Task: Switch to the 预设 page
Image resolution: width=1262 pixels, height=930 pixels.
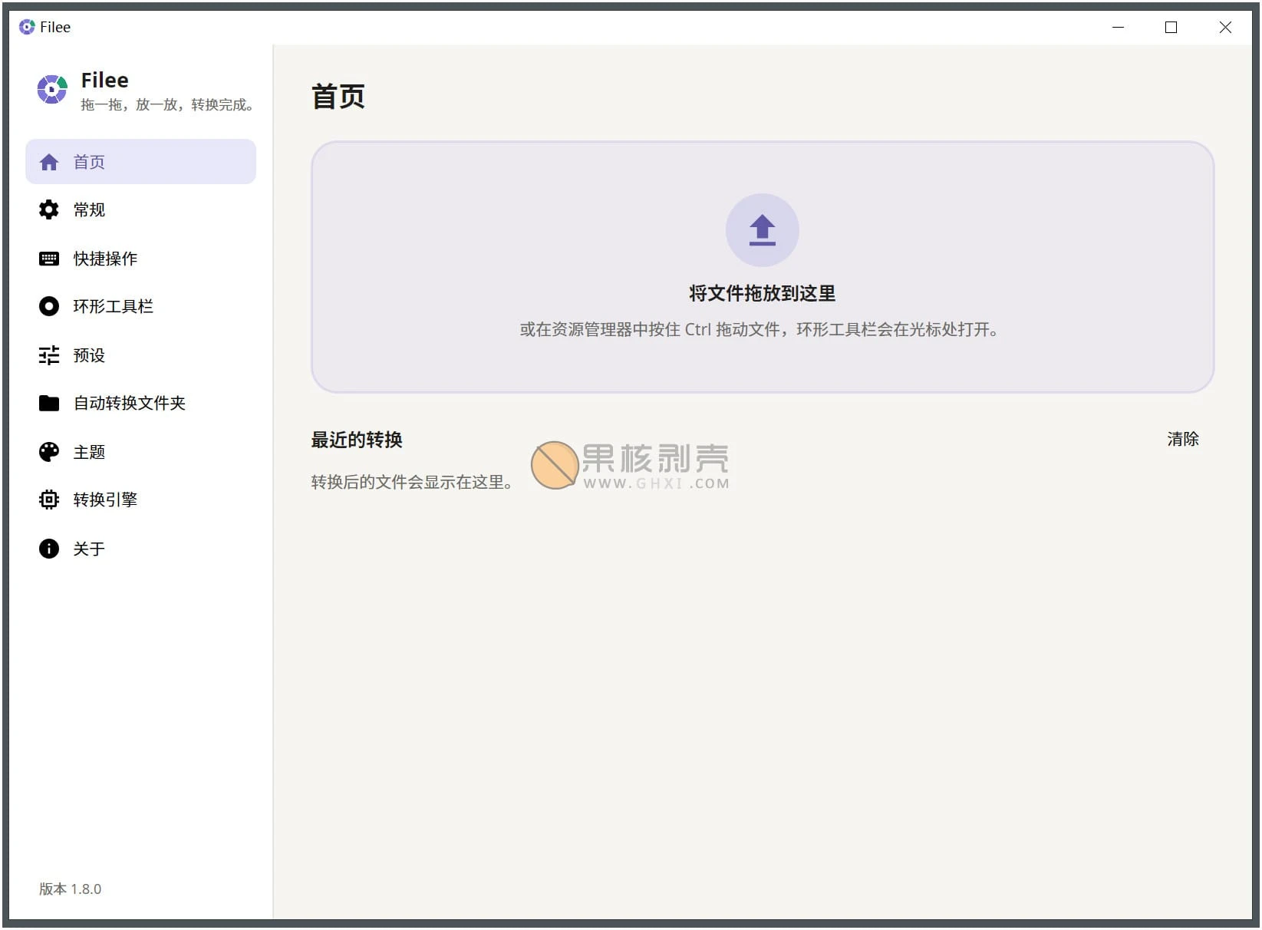Action: point(140,355)
